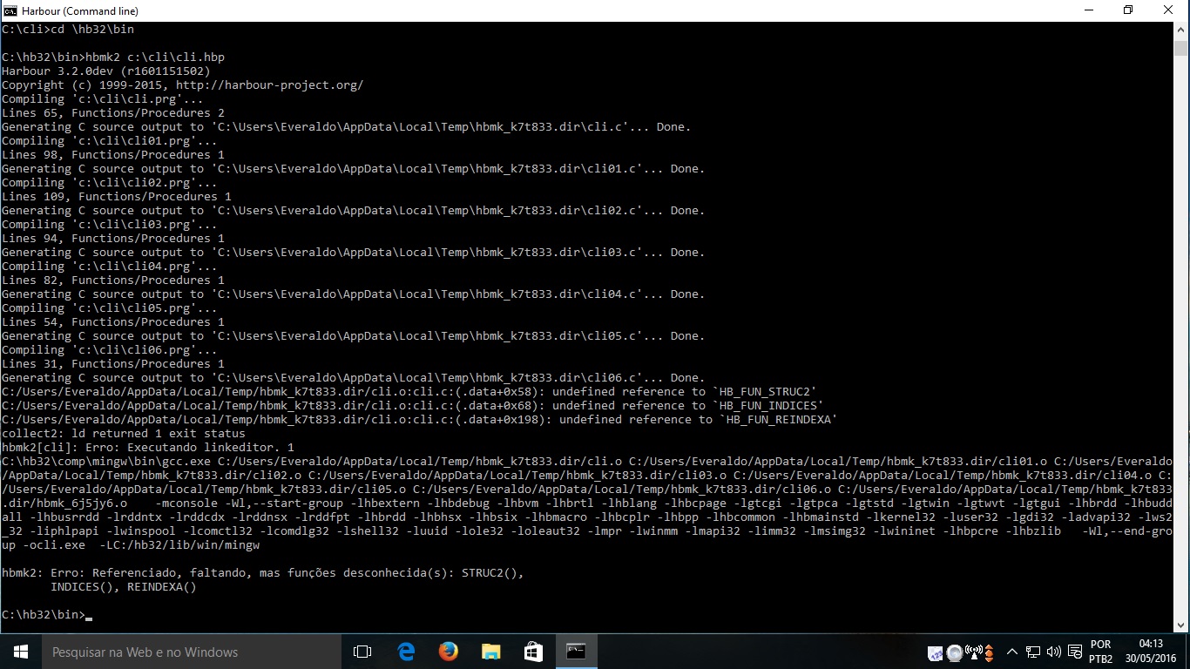
Task: Open the console window system menu icon
Action: coord(10,10)
